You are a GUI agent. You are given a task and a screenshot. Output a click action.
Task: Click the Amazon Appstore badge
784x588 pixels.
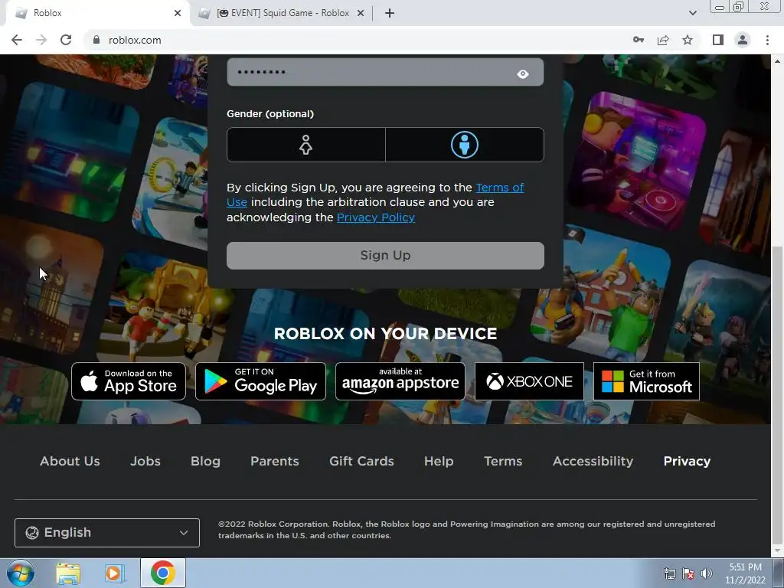400,381
